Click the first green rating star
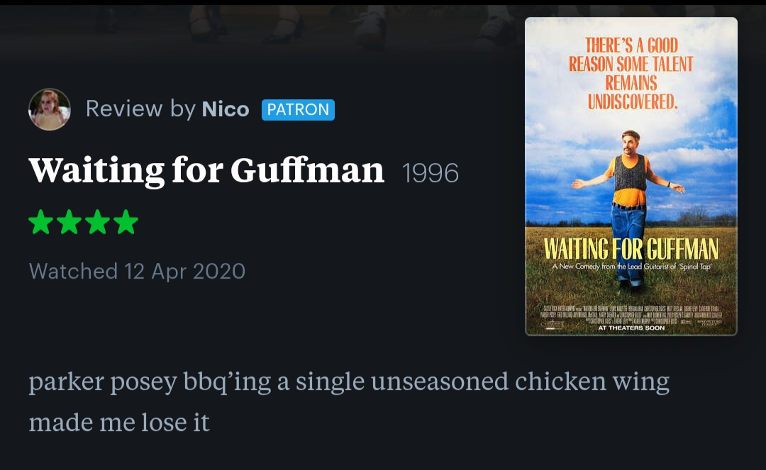Screen dimensions: 766x470 [x=41, y=222]
